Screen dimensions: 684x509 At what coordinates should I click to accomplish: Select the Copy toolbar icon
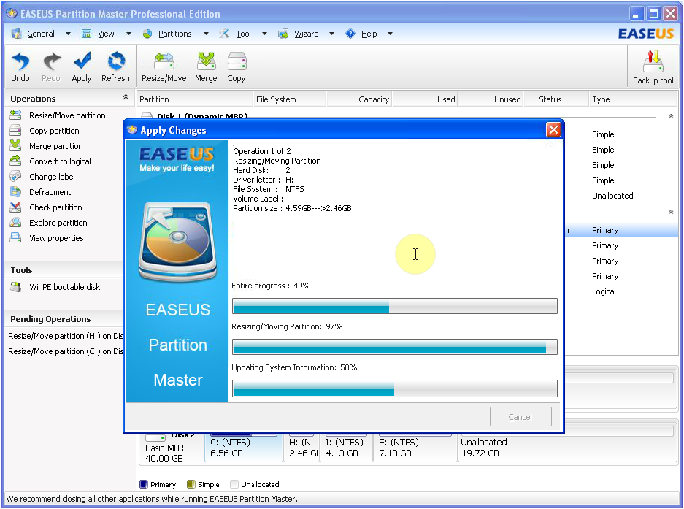coord(237,61)
